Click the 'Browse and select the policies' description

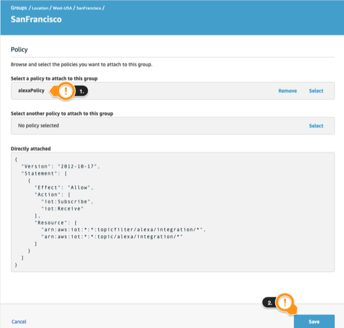pos(82,64)
